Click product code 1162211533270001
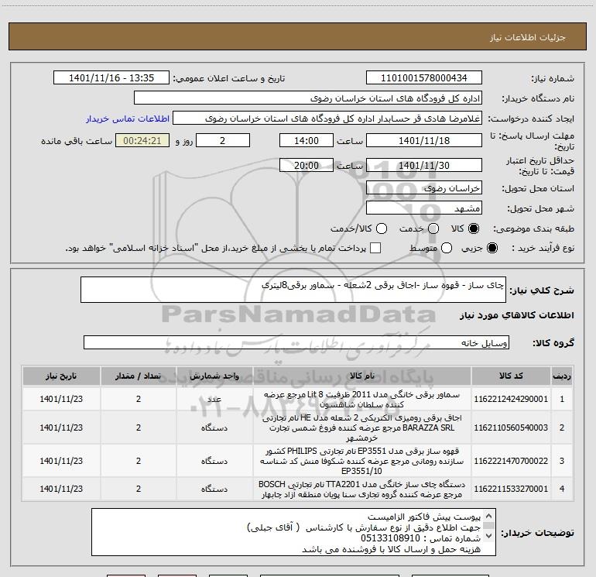Screen dimensions: 596x577 511,489
